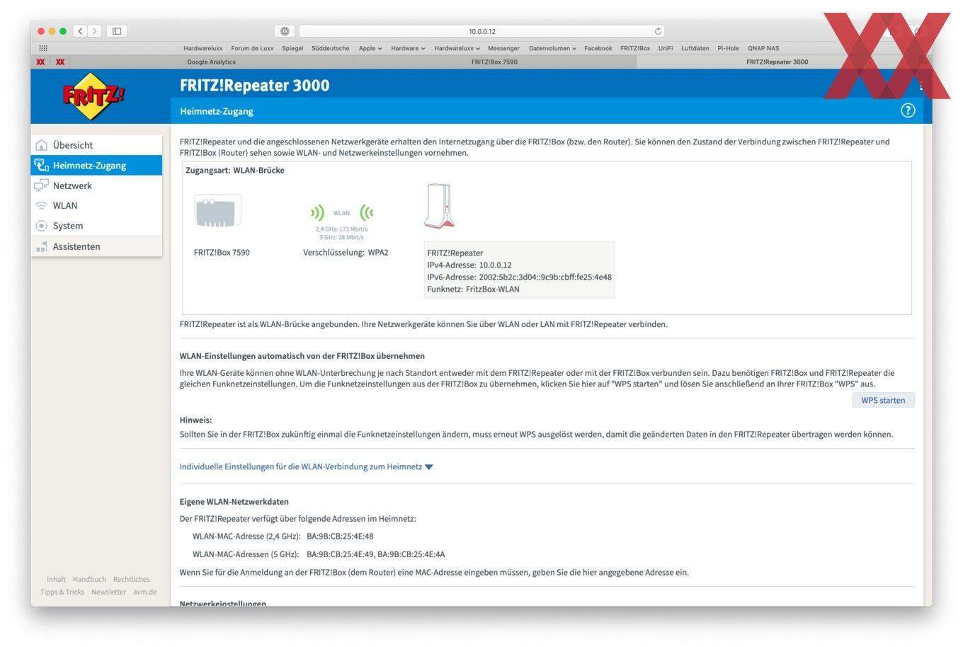Open the favorites grid icon
963x647 pixels.
[x=43, y=48]
